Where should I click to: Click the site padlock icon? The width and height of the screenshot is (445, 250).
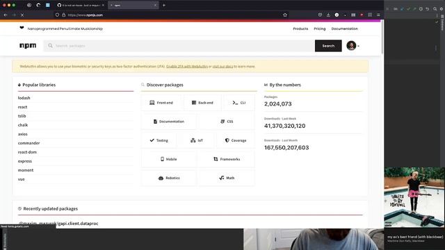coord(63,15)
